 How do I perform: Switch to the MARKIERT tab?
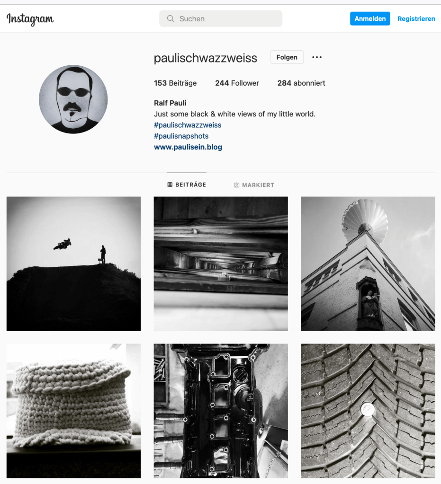254,185
